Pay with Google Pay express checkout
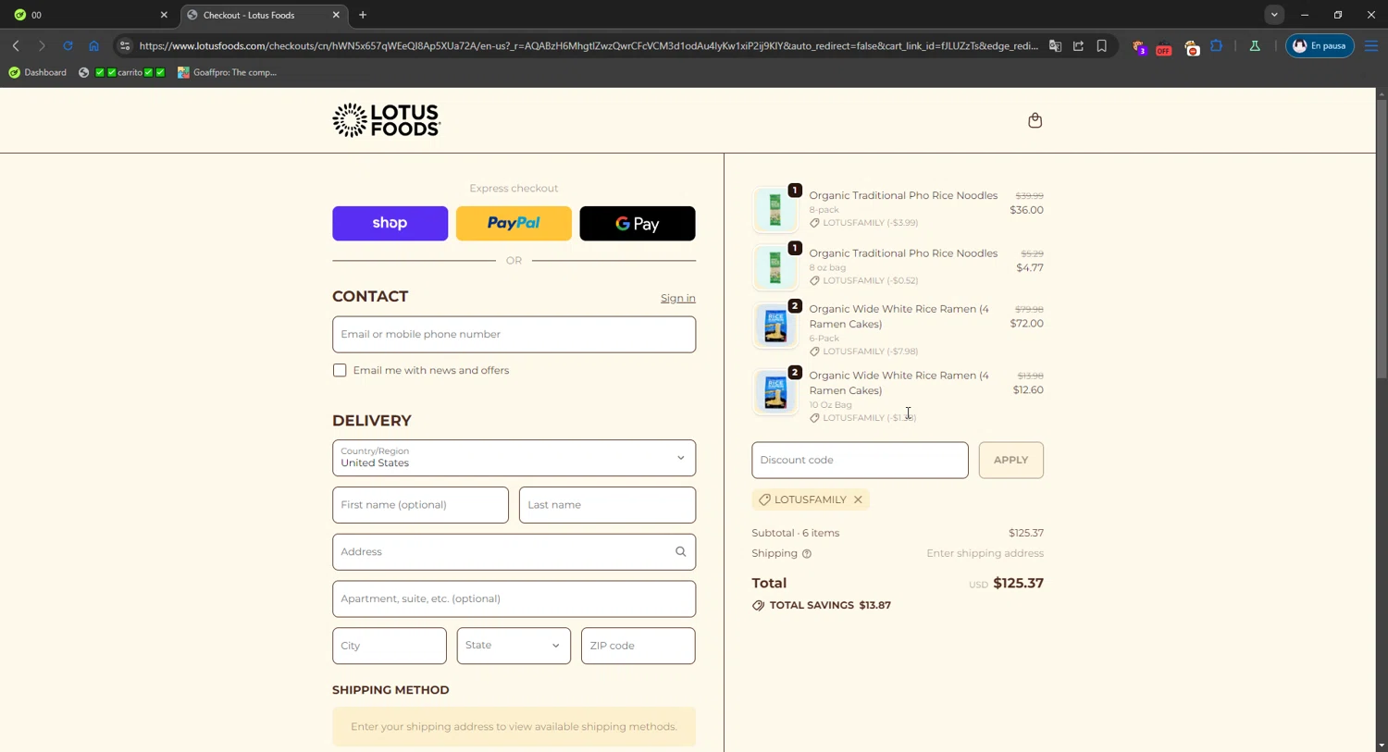The height and width of the screenshot is (752, 1388). pyautogui.click(x=637, y=223)
